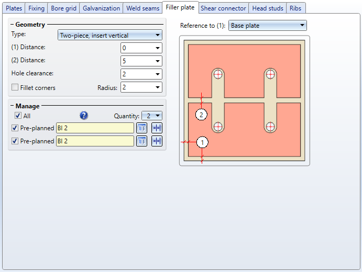362x272 pixels.
Task: Switch to the Weld seams tab
Action: tap(142, 8)
